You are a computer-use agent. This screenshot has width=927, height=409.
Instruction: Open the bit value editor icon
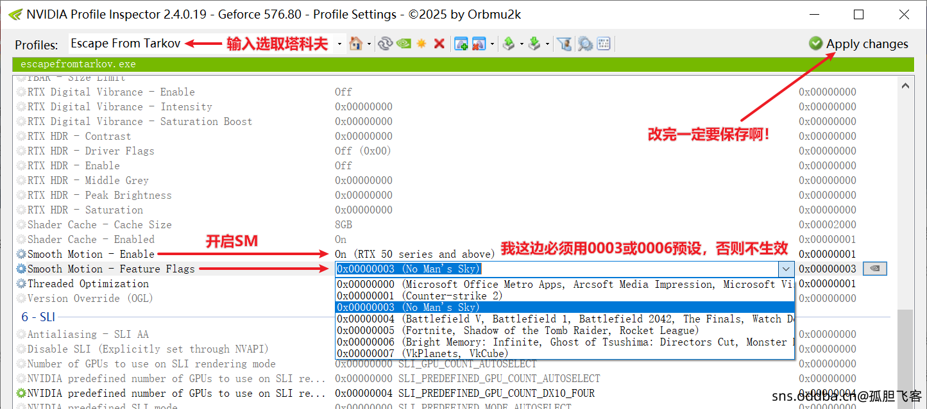coord(603,44)
